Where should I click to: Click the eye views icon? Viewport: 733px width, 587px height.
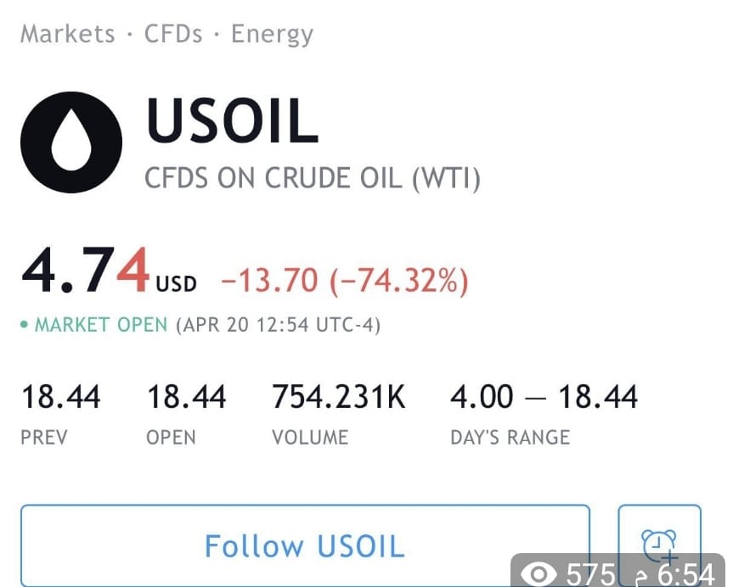538,574
